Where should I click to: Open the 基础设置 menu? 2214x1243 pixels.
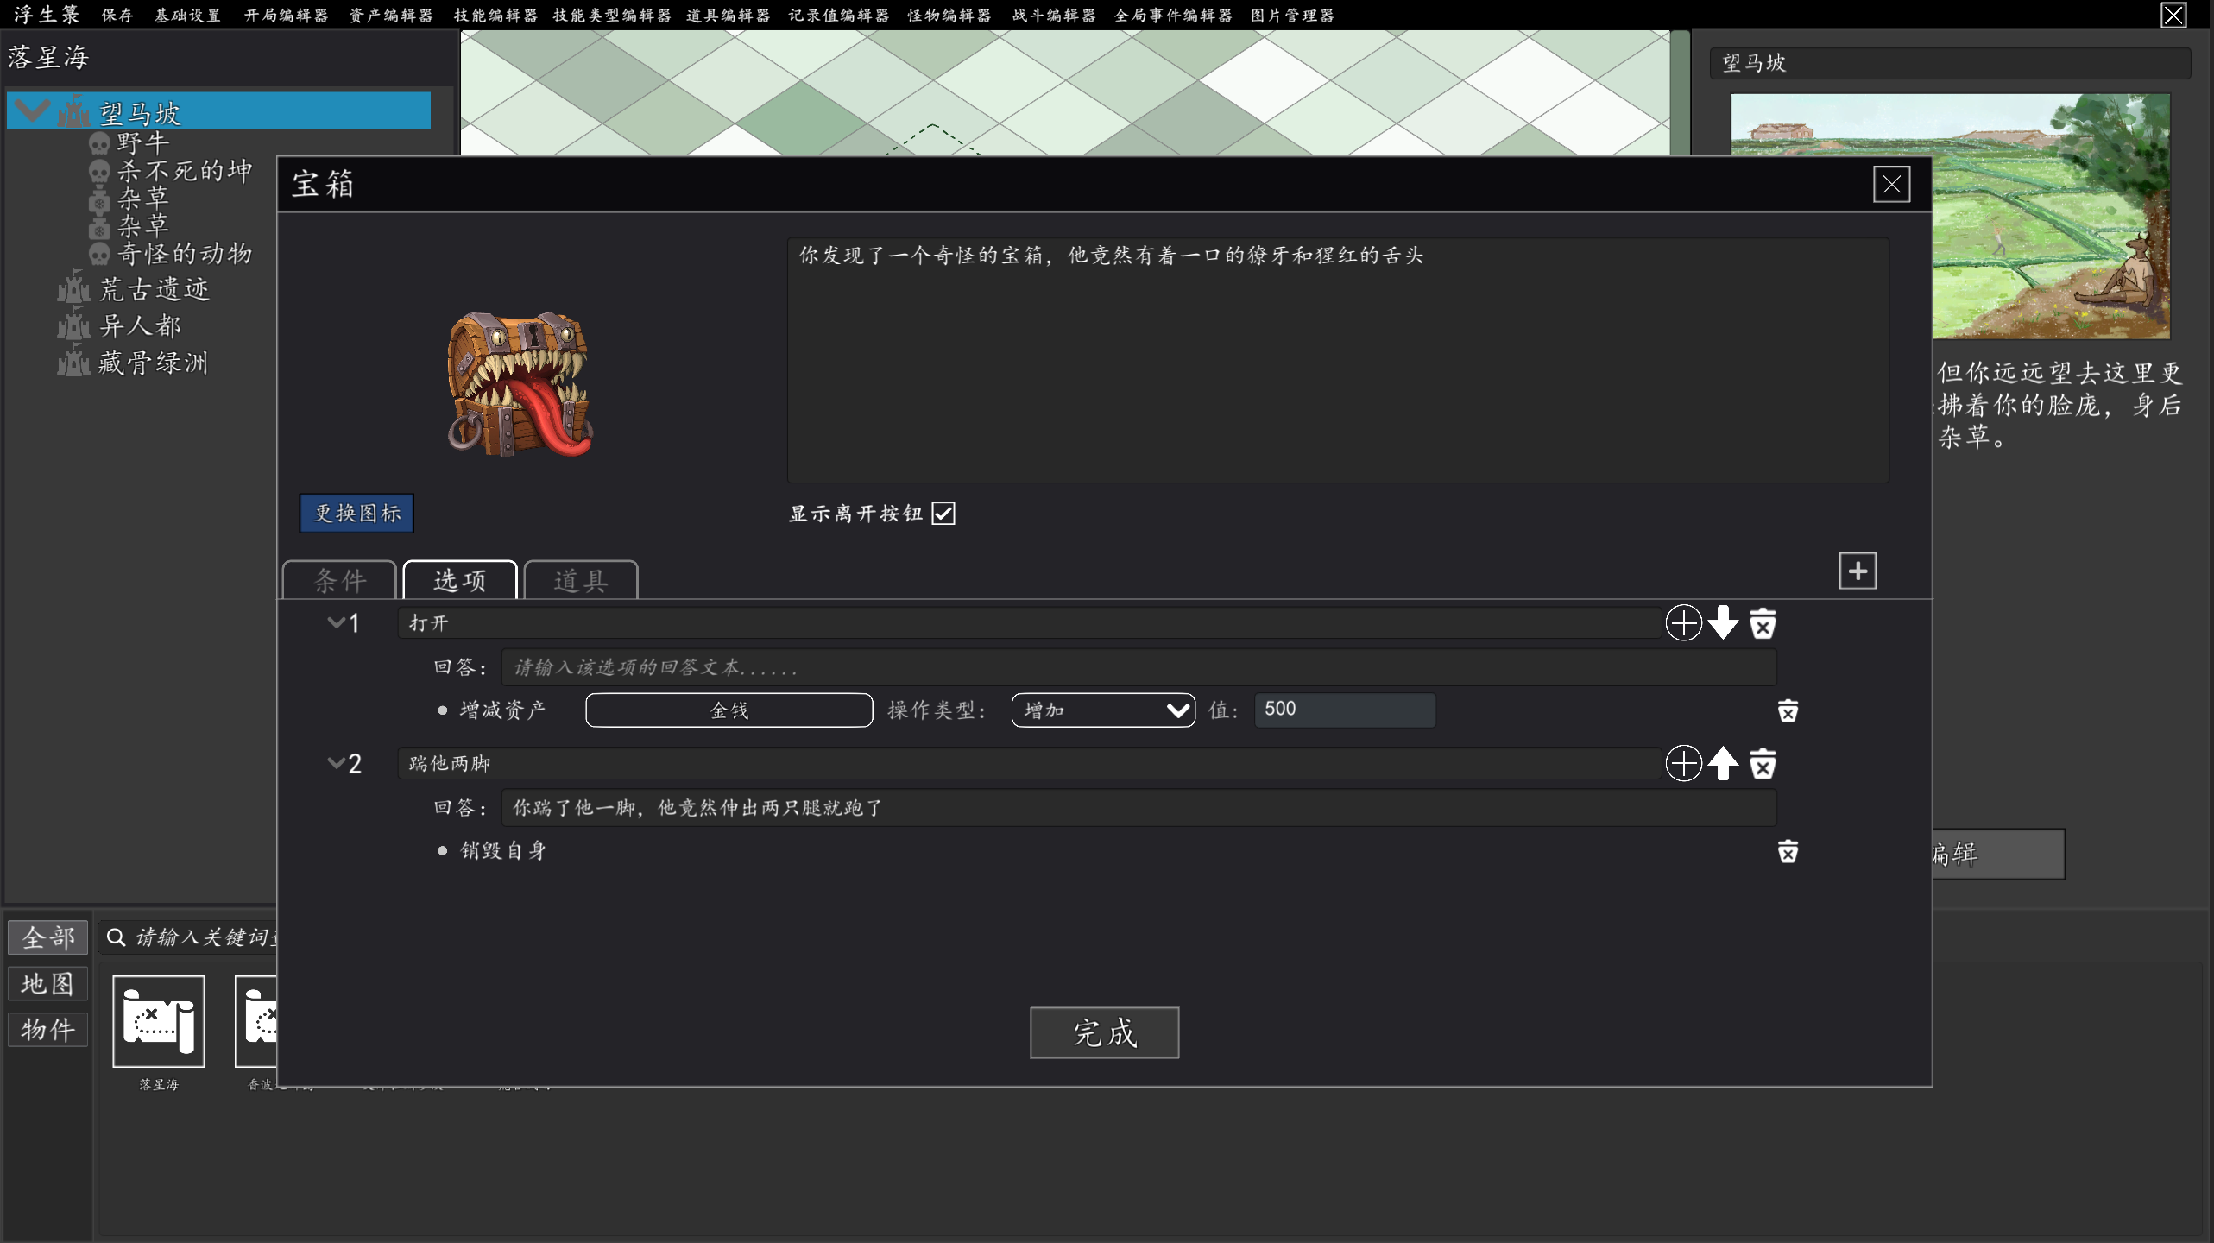pyautogui.click(x=187, y=16)
